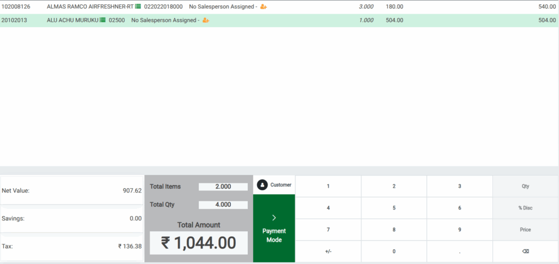The image size is (559, 264).
Task: Select Qty mode on the numpad
Action: pyautogui.click(x=526, y=186)
